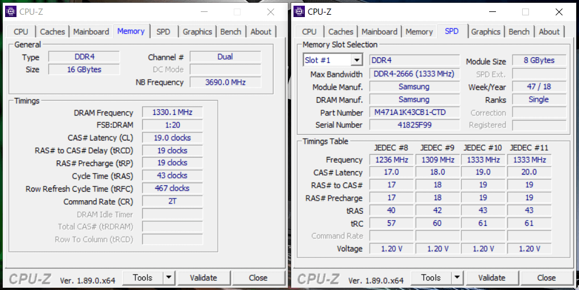Screen dimensions: 579x290
Task: Click the empty DC Mode field
Action: tap(225, 69)
